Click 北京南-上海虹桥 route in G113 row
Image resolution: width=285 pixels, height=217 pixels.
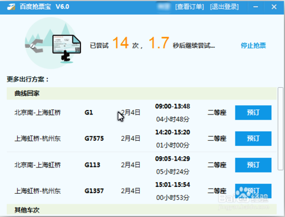(38, 165)
